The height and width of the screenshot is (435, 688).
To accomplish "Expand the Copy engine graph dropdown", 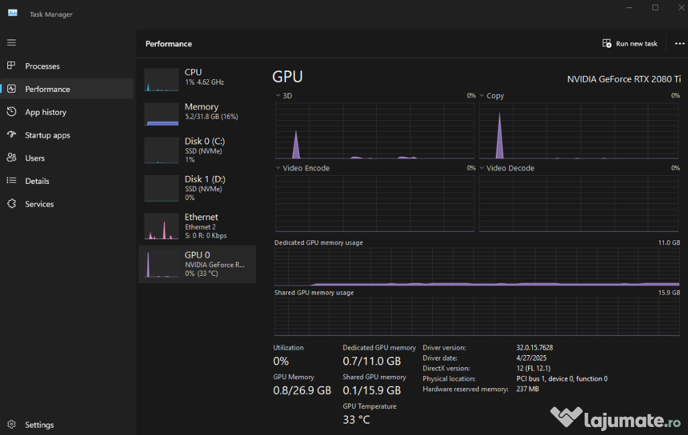I will (x=481, y=95).
